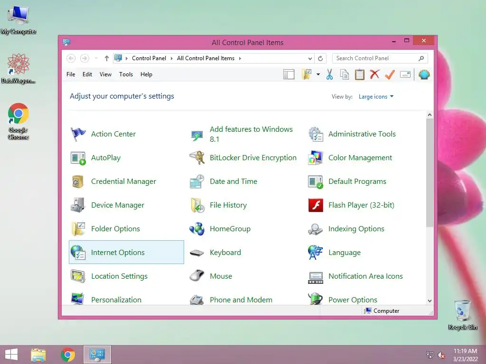Open Add features to Windows 8.1 icon
This screenshot has width=486, height=364.
(x=197, y=135)
